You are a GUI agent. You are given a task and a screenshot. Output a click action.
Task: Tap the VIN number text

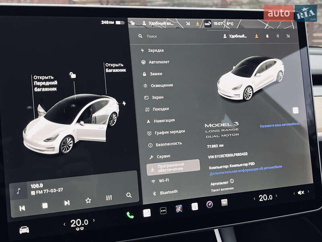[x=228, y=155]
